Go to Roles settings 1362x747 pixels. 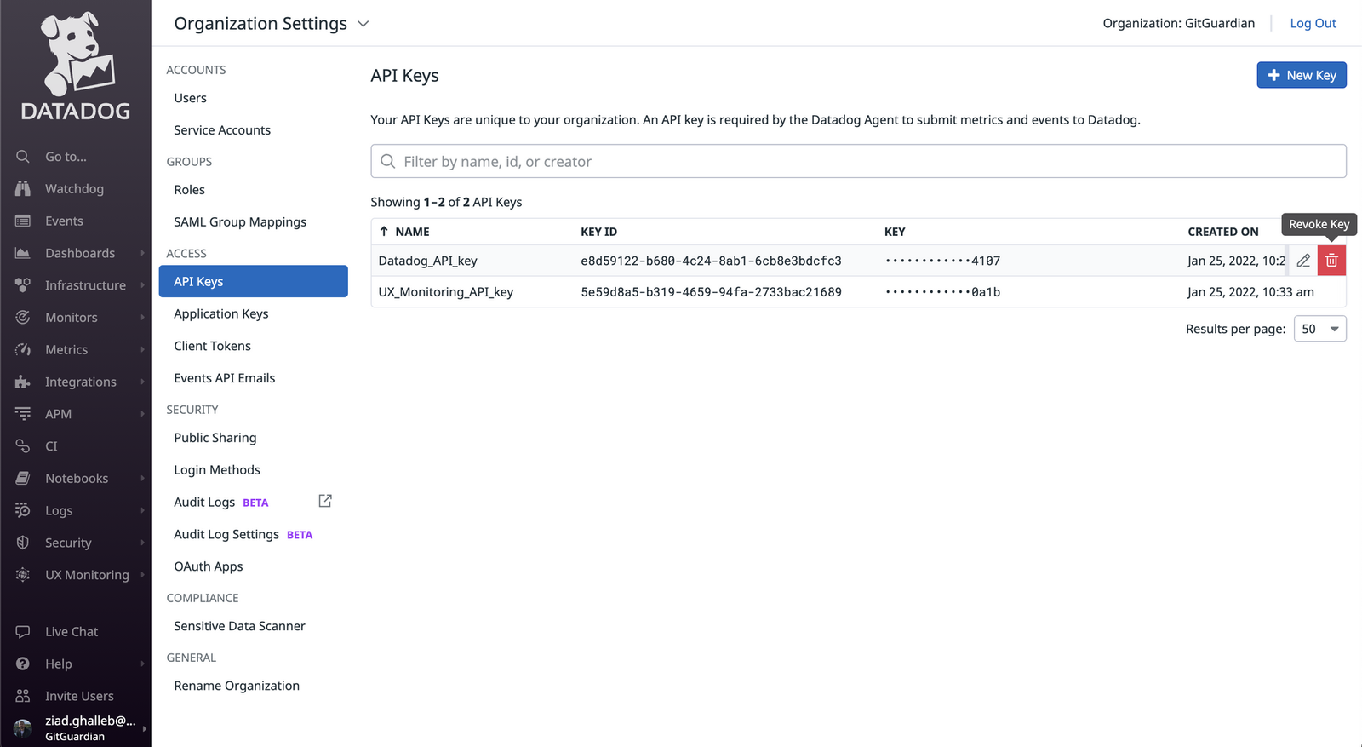[x=190, y=190]
